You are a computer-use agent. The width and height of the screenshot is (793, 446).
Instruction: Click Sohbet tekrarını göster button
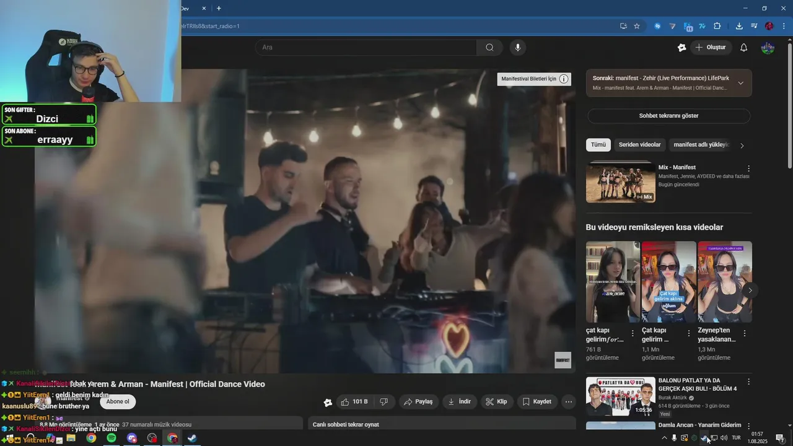(x=668, y=116)
